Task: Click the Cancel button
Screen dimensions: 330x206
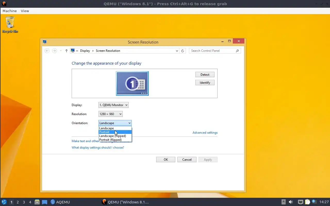Action: pyautogui.click(x=187, y=160)
